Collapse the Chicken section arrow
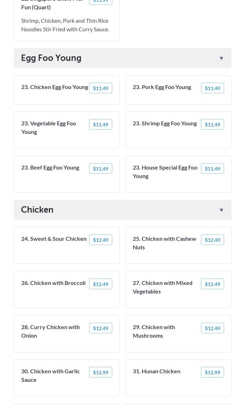Viewport: 245px width, 405px height. (221, 210)
